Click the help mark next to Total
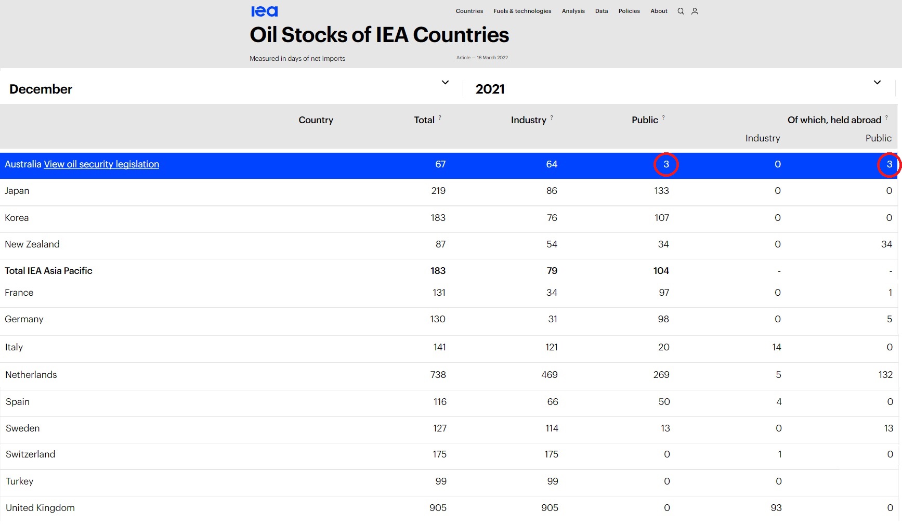The width and height of the screenshot is (902, 524). point(440,117)
